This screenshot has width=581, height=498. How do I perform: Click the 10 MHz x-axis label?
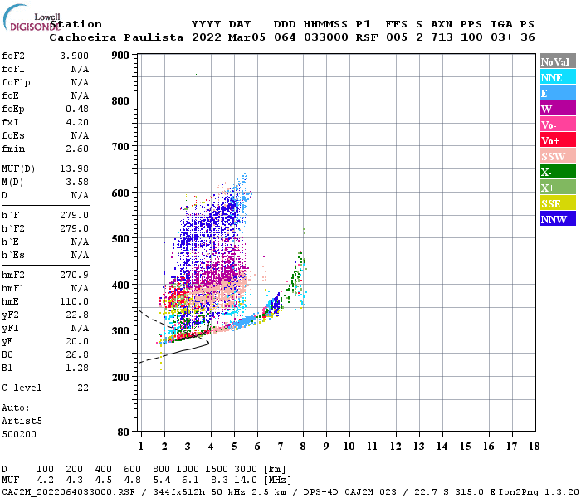coord(349,447)
